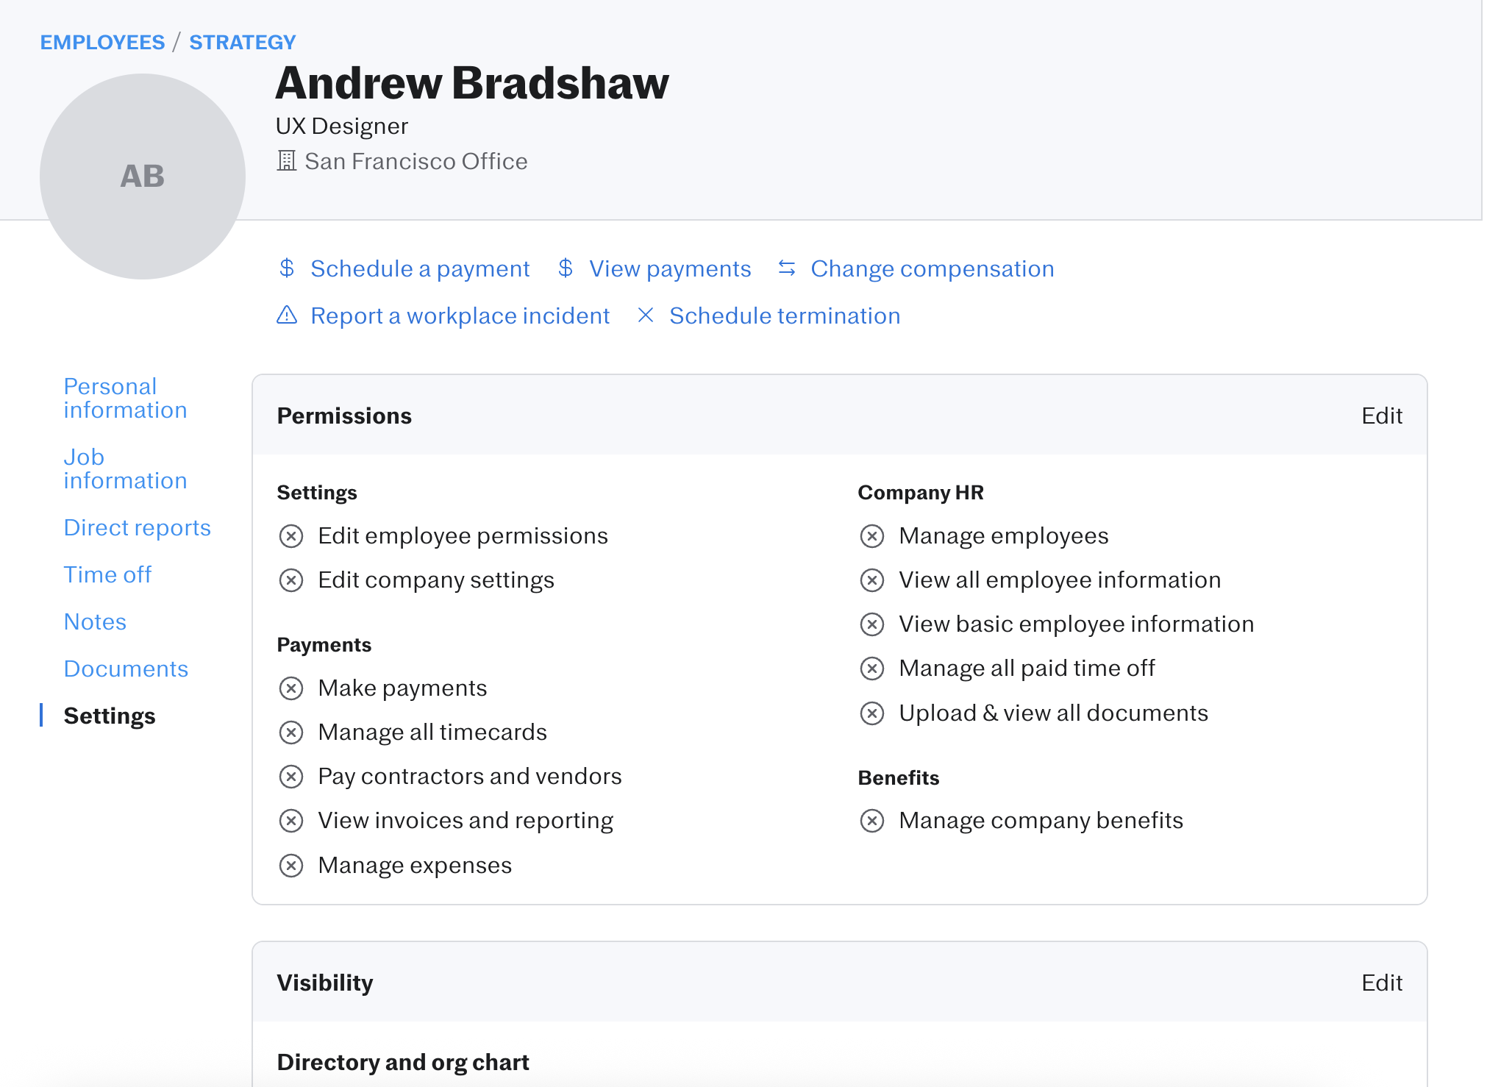Click the building icon next to San Francisco Office
This screenshot has height=1087, width=1487.
(286, 161)
